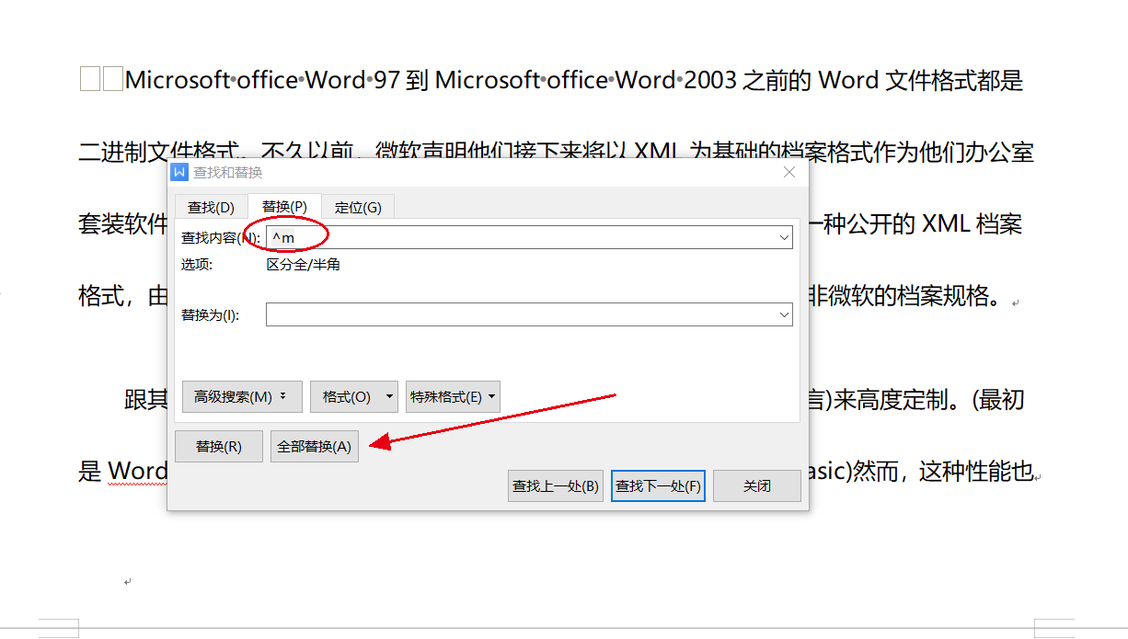Expand 高级搜索(M) options
Screen dimensions: 1128x639
tap(241, 397)
